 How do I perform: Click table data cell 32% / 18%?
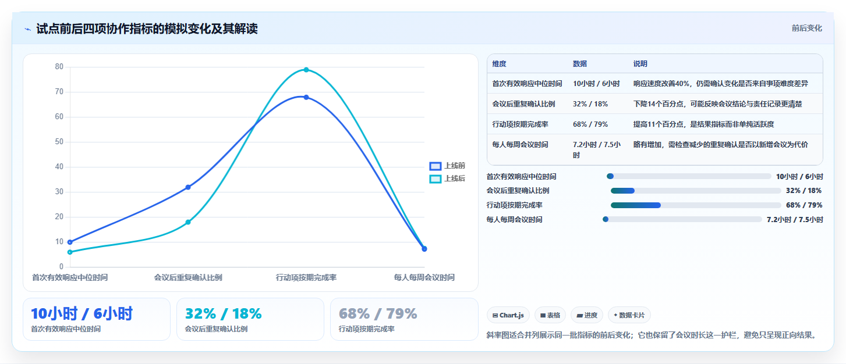point(590,104)
